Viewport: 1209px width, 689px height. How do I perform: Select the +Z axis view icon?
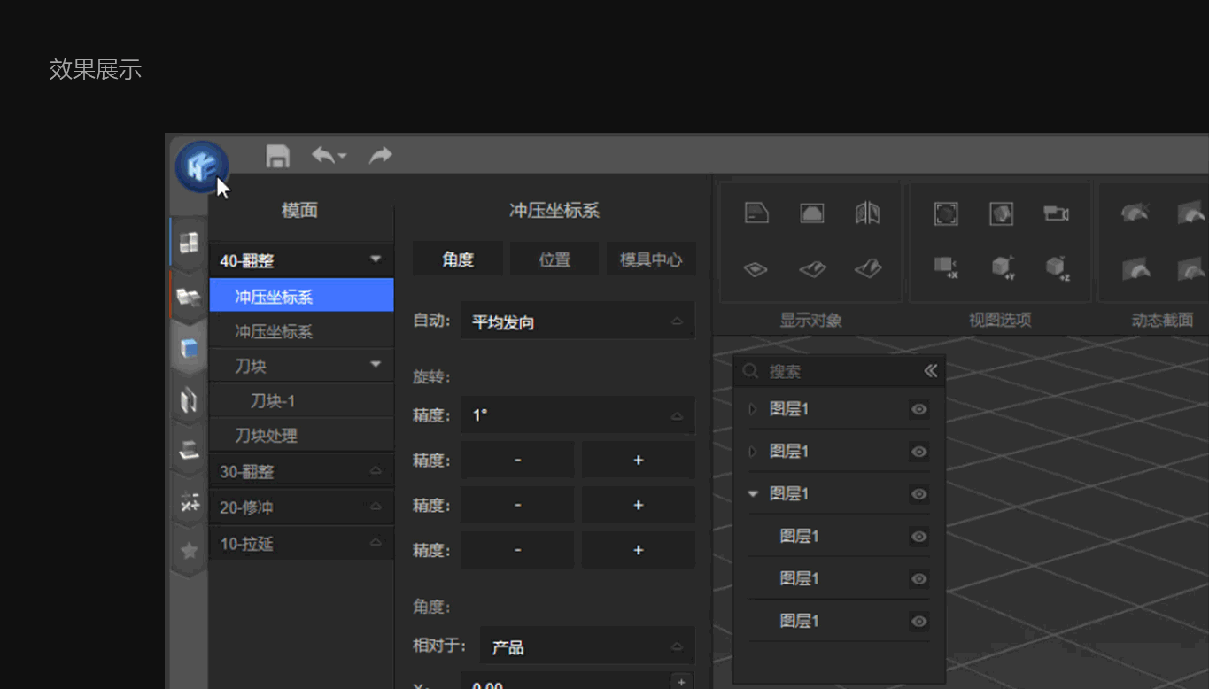click(x=1056, y=267)
